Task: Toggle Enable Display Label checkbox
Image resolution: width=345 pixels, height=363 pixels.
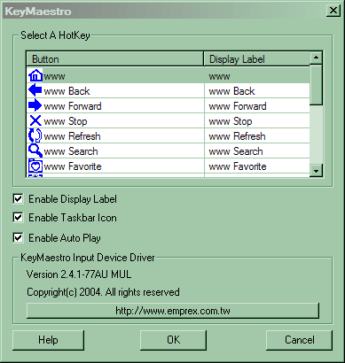Action: point(18,199)
